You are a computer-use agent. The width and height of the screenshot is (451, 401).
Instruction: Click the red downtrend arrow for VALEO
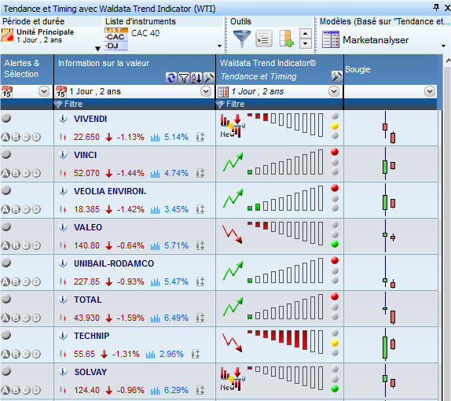(232, 234)
